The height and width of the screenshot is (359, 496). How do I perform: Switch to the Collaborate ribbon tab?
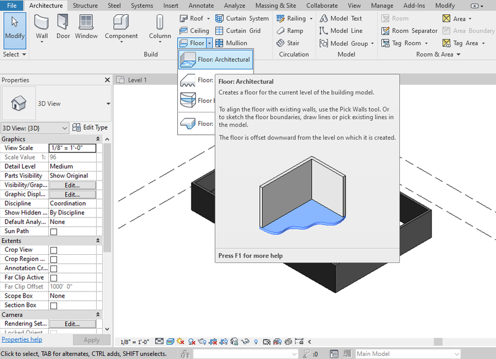pyautogui.click(x=322, y=6)
